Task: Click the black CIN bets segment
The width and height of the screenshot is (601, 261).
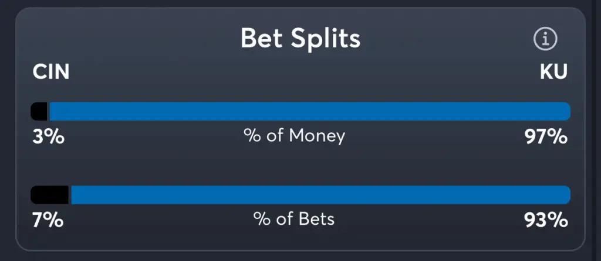Action: [x=49, y=195]
